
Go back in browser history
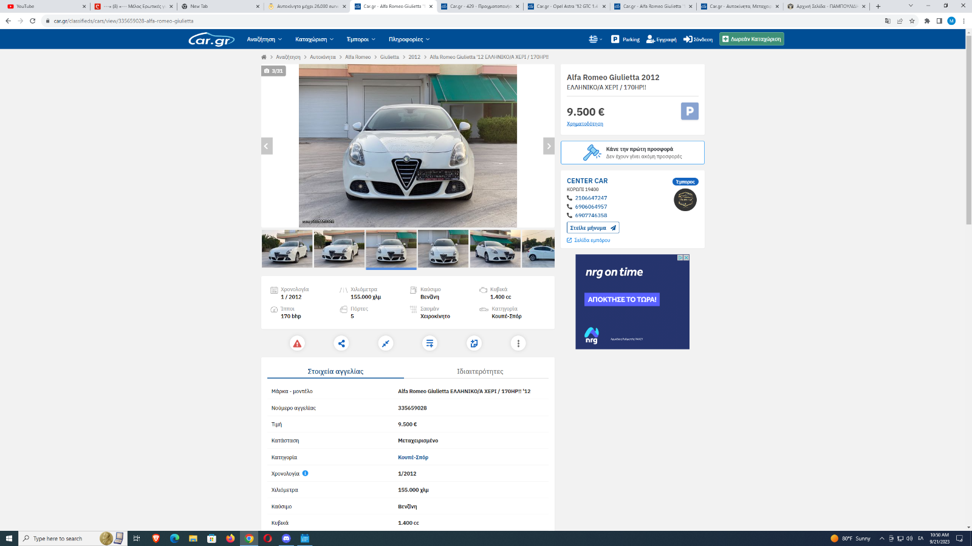click(x=8, y=21)
